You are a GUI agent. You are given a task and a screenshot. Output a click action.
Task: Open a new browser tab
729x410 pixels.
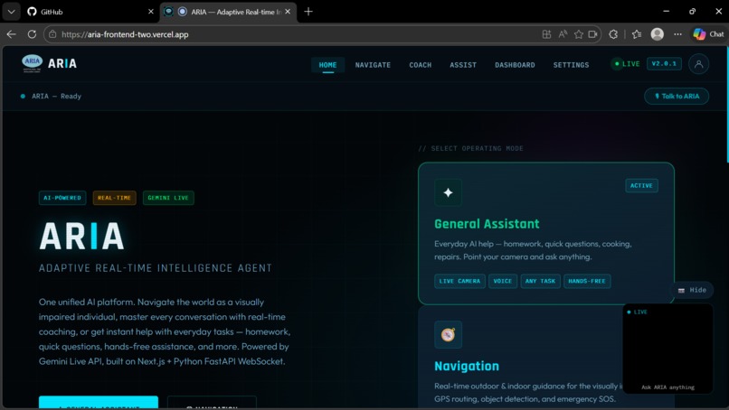coord(308,12)
